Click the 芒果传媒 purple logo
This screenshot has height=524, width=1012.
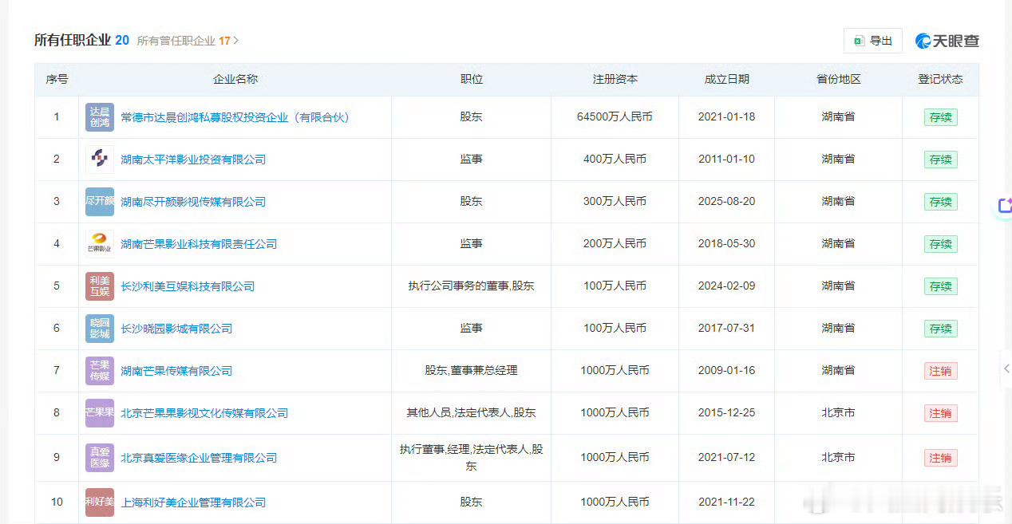[x=99, y=370]
